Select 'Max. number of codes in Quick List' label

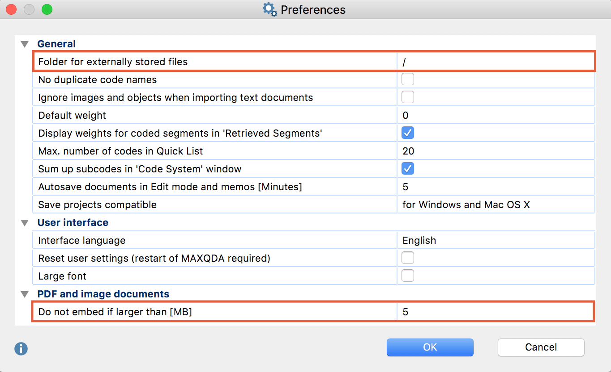click(x=120, y=151)
